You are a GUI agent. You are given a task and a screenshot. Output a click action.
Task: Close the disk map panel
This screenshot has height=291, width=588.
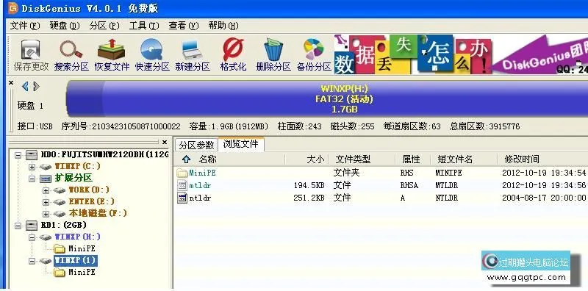(x=11, y=82)
